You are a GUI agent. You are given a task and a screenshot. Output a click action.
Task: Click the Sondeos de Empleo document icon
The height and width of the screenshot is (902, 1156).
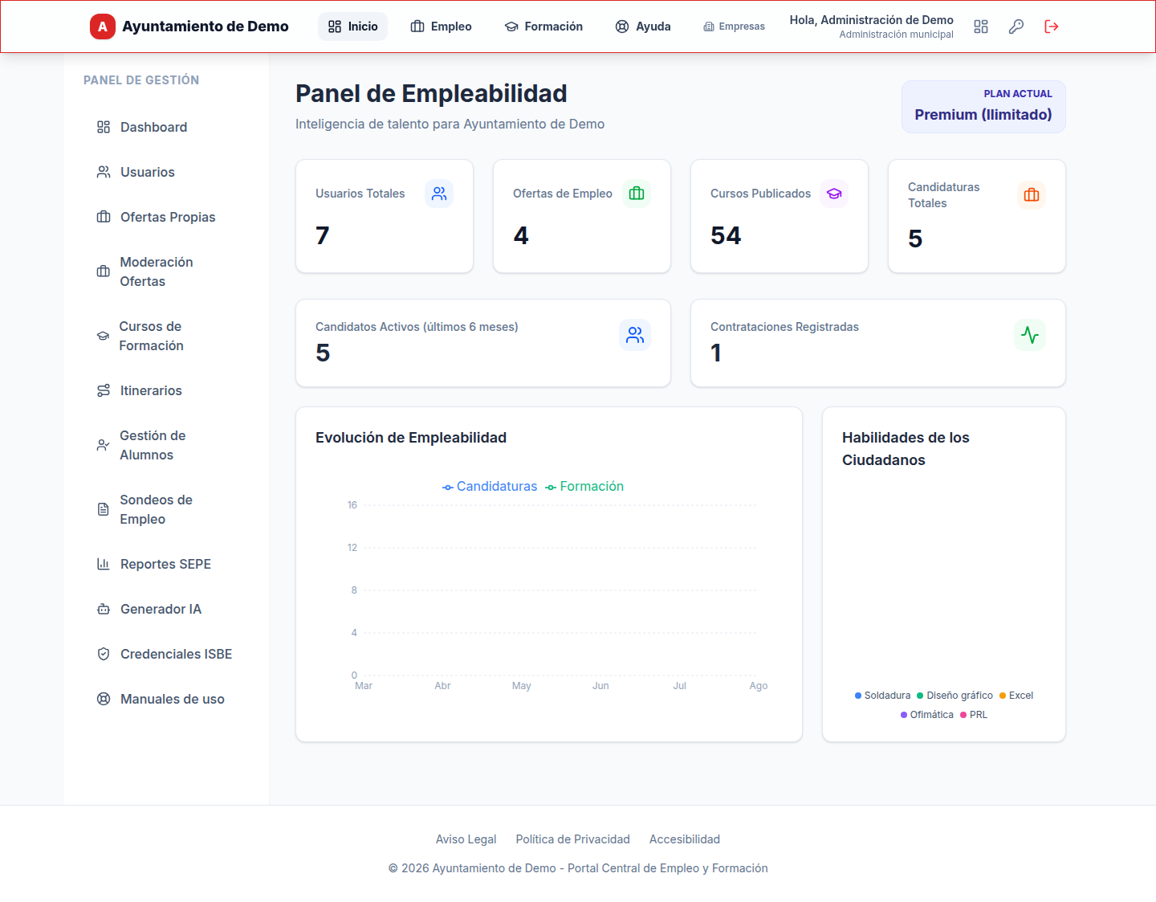pos(104,509)
